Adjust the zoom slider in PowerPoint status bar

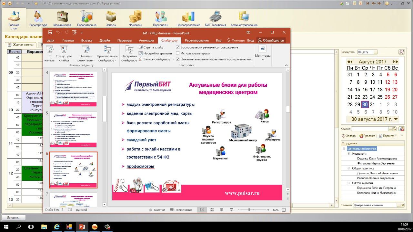tap(249, 210)
